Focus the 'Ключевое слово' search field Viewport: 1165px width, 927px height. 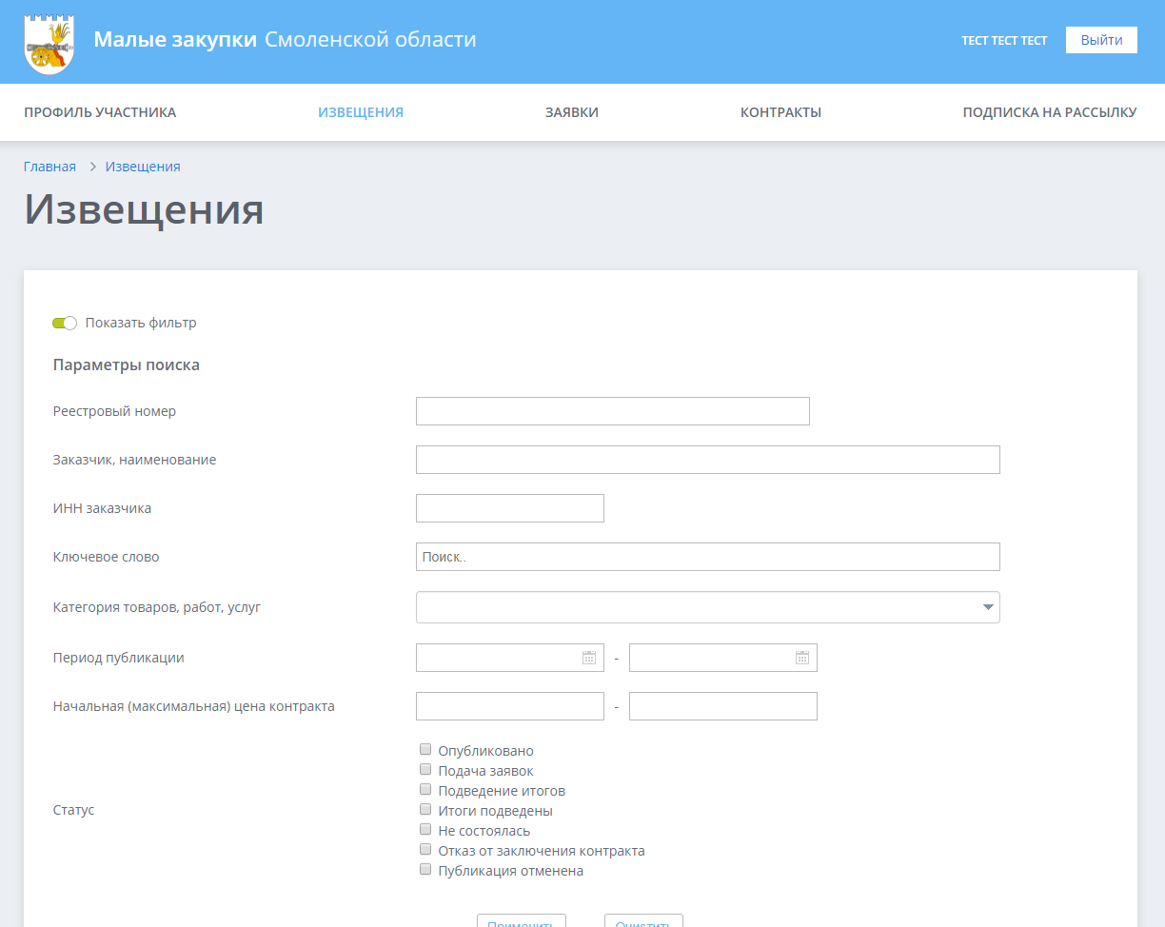(x=707, y=557)
